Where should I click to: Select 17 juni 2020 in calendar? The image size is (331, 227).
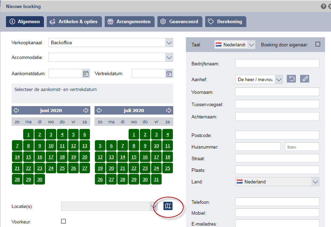(51, 157)
